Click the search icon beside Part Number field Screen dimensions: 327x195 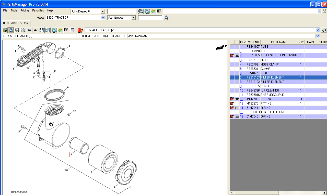[x=166, y=18]
